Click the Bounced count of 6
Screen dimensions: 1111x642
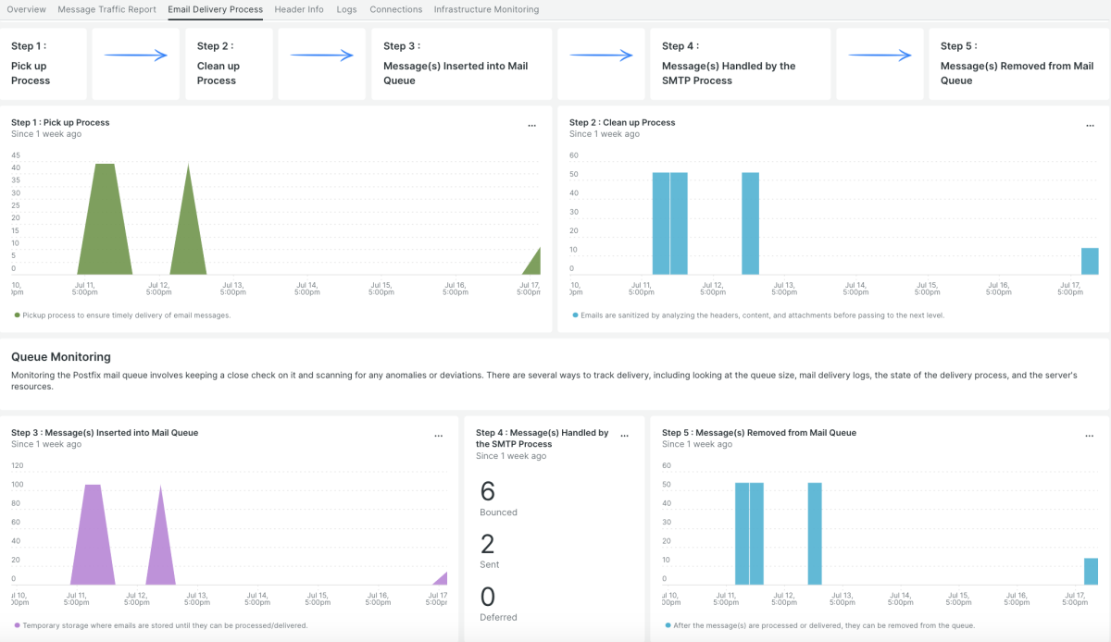click(x=488, y=491)
